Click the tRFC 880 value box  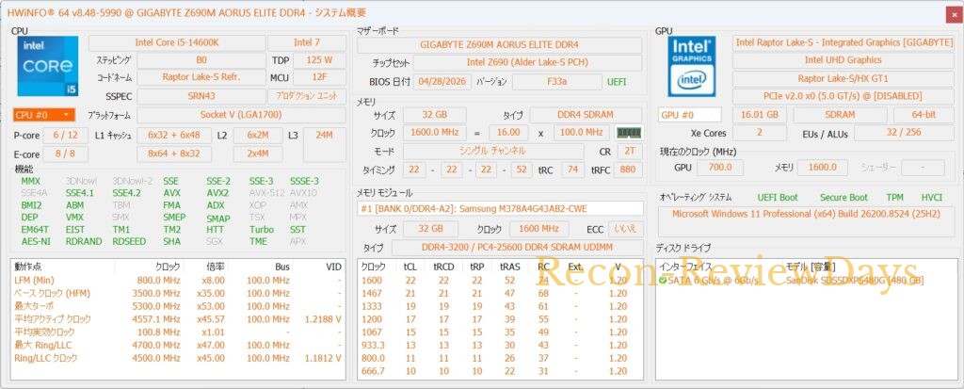click(x=629, y=170)
